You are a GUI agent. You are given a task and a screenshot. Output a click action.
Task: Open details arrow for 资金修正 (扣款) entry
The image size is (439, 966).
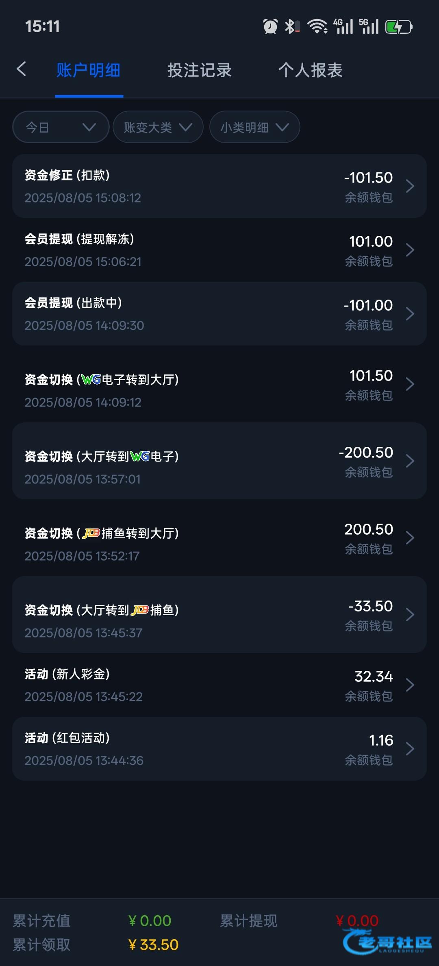410,187
